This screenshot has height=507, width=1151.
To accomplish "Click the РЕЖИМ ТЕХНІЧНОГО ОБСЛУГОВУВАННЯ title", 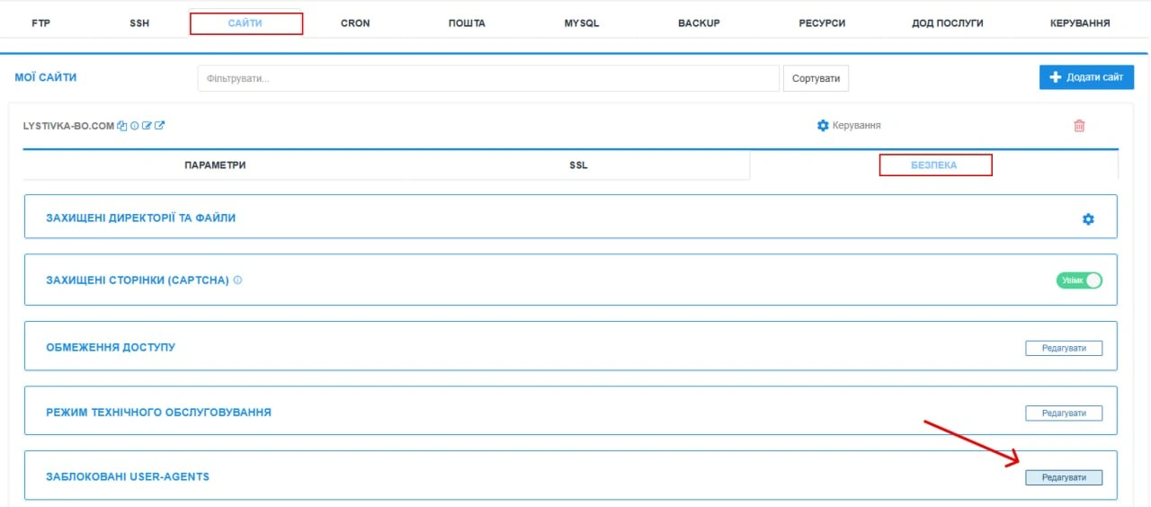I will coord(158,413).
